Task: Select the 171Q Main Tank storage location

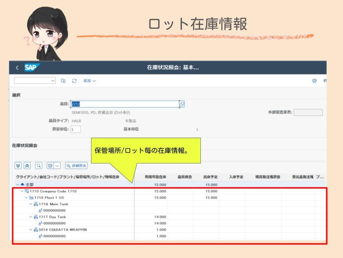Action: [x=50, y=204]
